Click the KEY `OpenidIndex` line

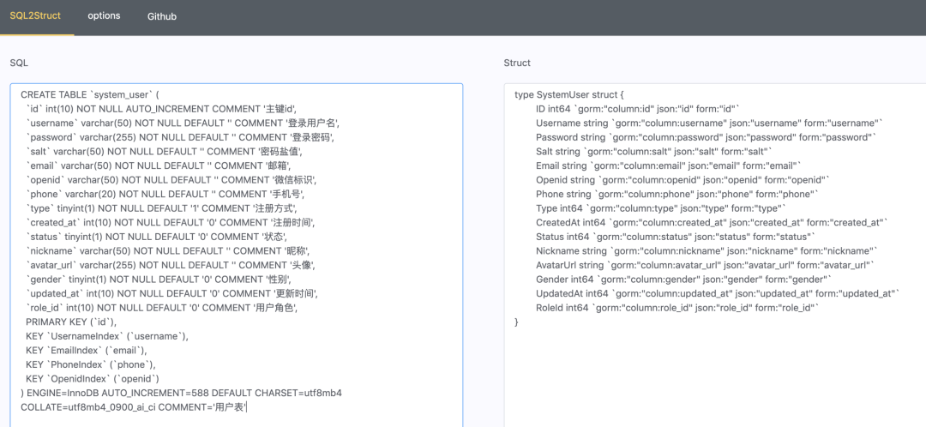coord(93,379)
